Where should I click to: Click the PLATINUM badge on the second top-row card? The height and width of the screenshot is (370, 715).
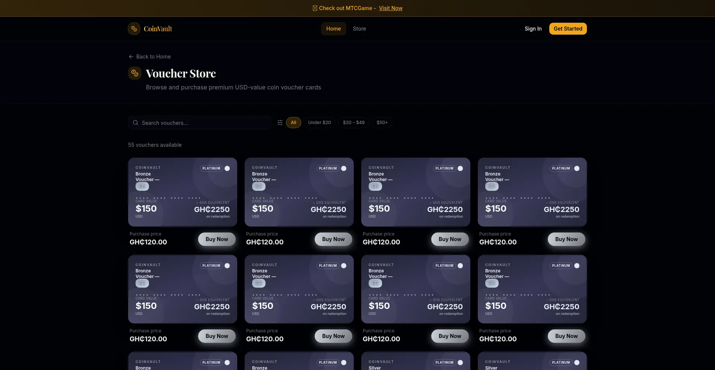tap(328, 168)
